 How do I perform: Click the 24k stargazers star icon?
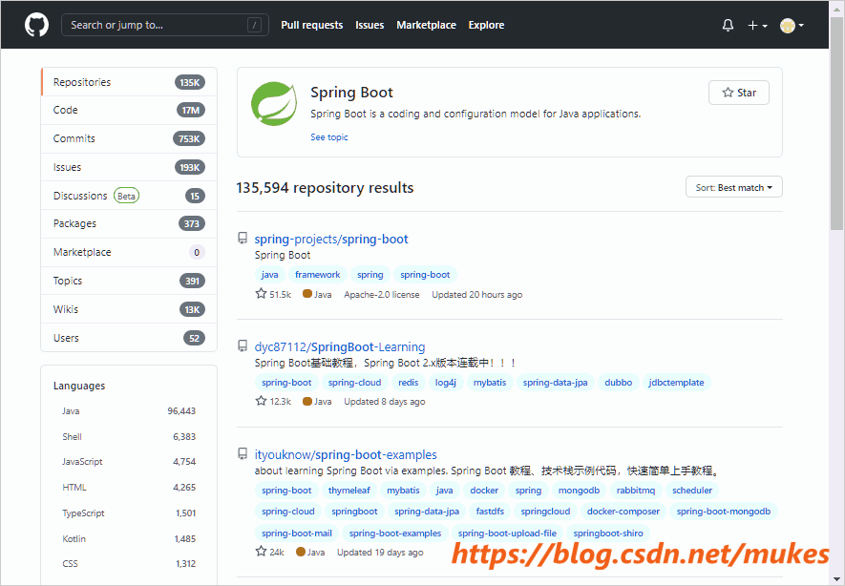pos(261,551)
